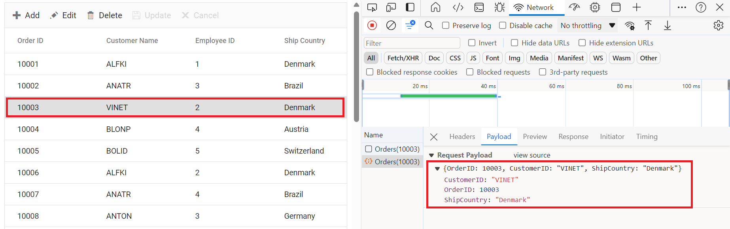Enable the Preserve log checkbox
Image resolution: width=730 pixels, height=229 pixels.
tap(446, 25)
